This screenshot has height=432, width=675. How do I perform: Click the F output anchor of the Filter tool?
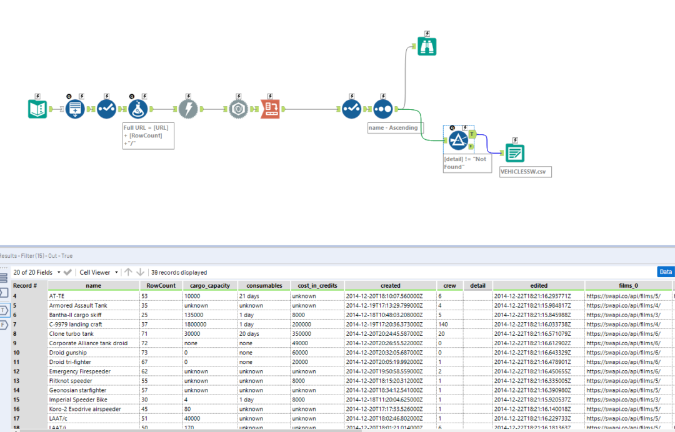[x=471, y=146]
